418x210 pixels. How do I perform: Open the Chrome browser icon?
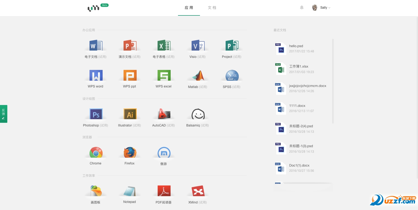tap(96, 152)
